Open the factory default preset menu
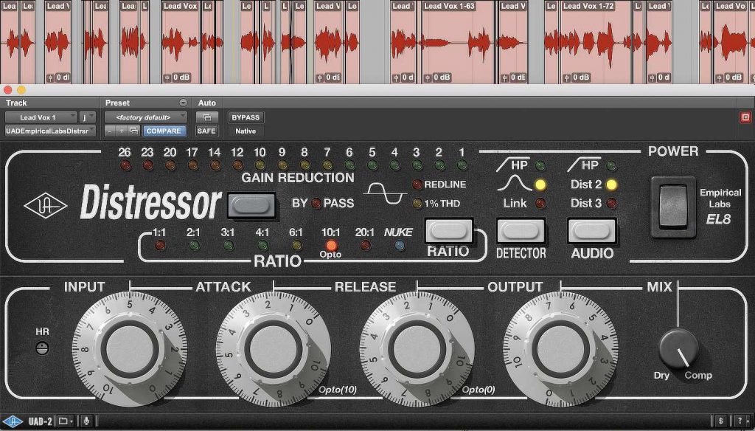The image size is (755, 431). [145, 117]
